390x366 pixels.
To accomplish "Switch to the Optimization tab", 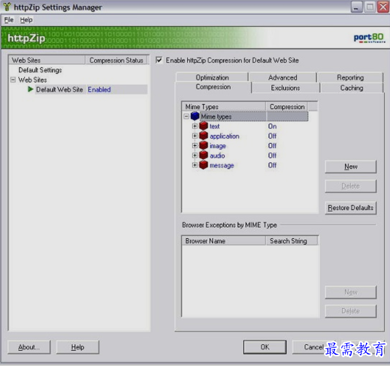I will (212, 77).
